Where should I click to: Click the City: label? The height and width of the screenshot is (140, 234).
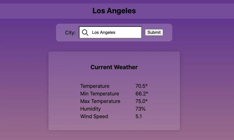(70, 33)
